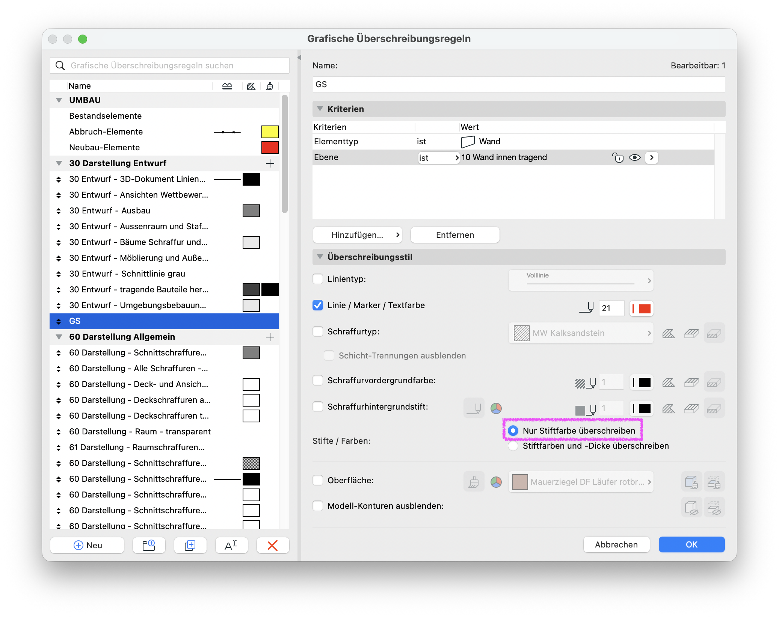Enable the Schraffurvordergrundfarbe checkbox
Image resolution: width=779 pixels, height=617 pixels.
click(x=318, y=380)
